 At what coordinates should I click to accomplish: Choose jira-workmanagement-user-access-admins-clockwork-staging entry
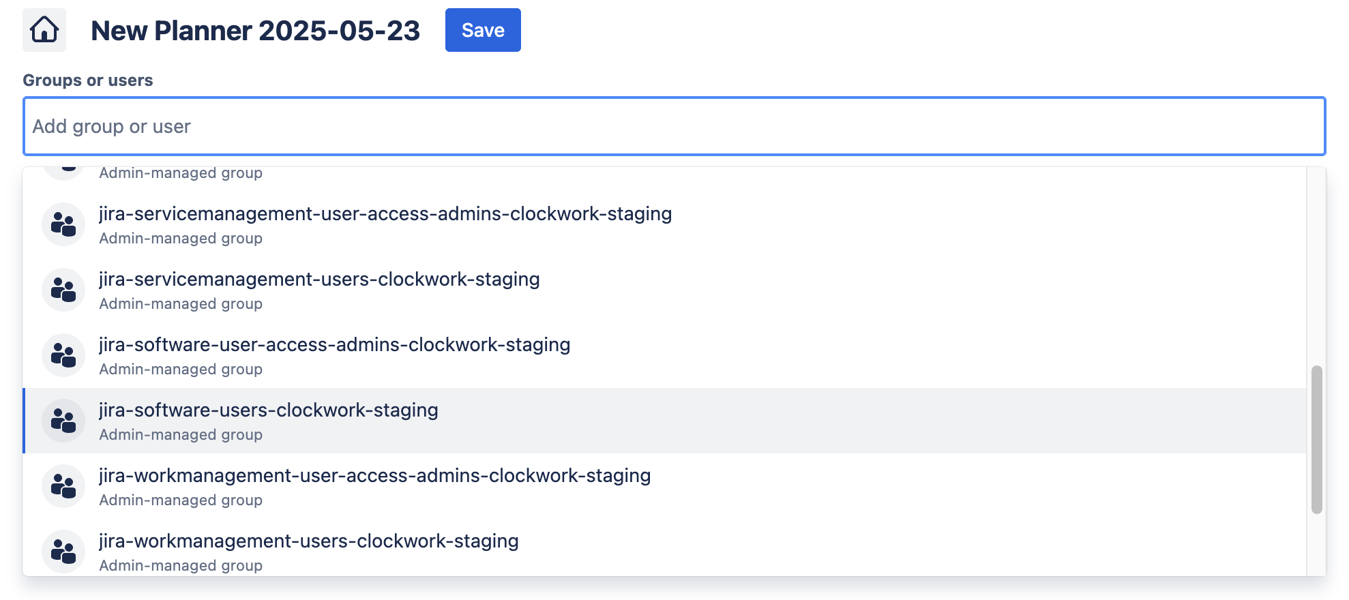coord(374,476)
